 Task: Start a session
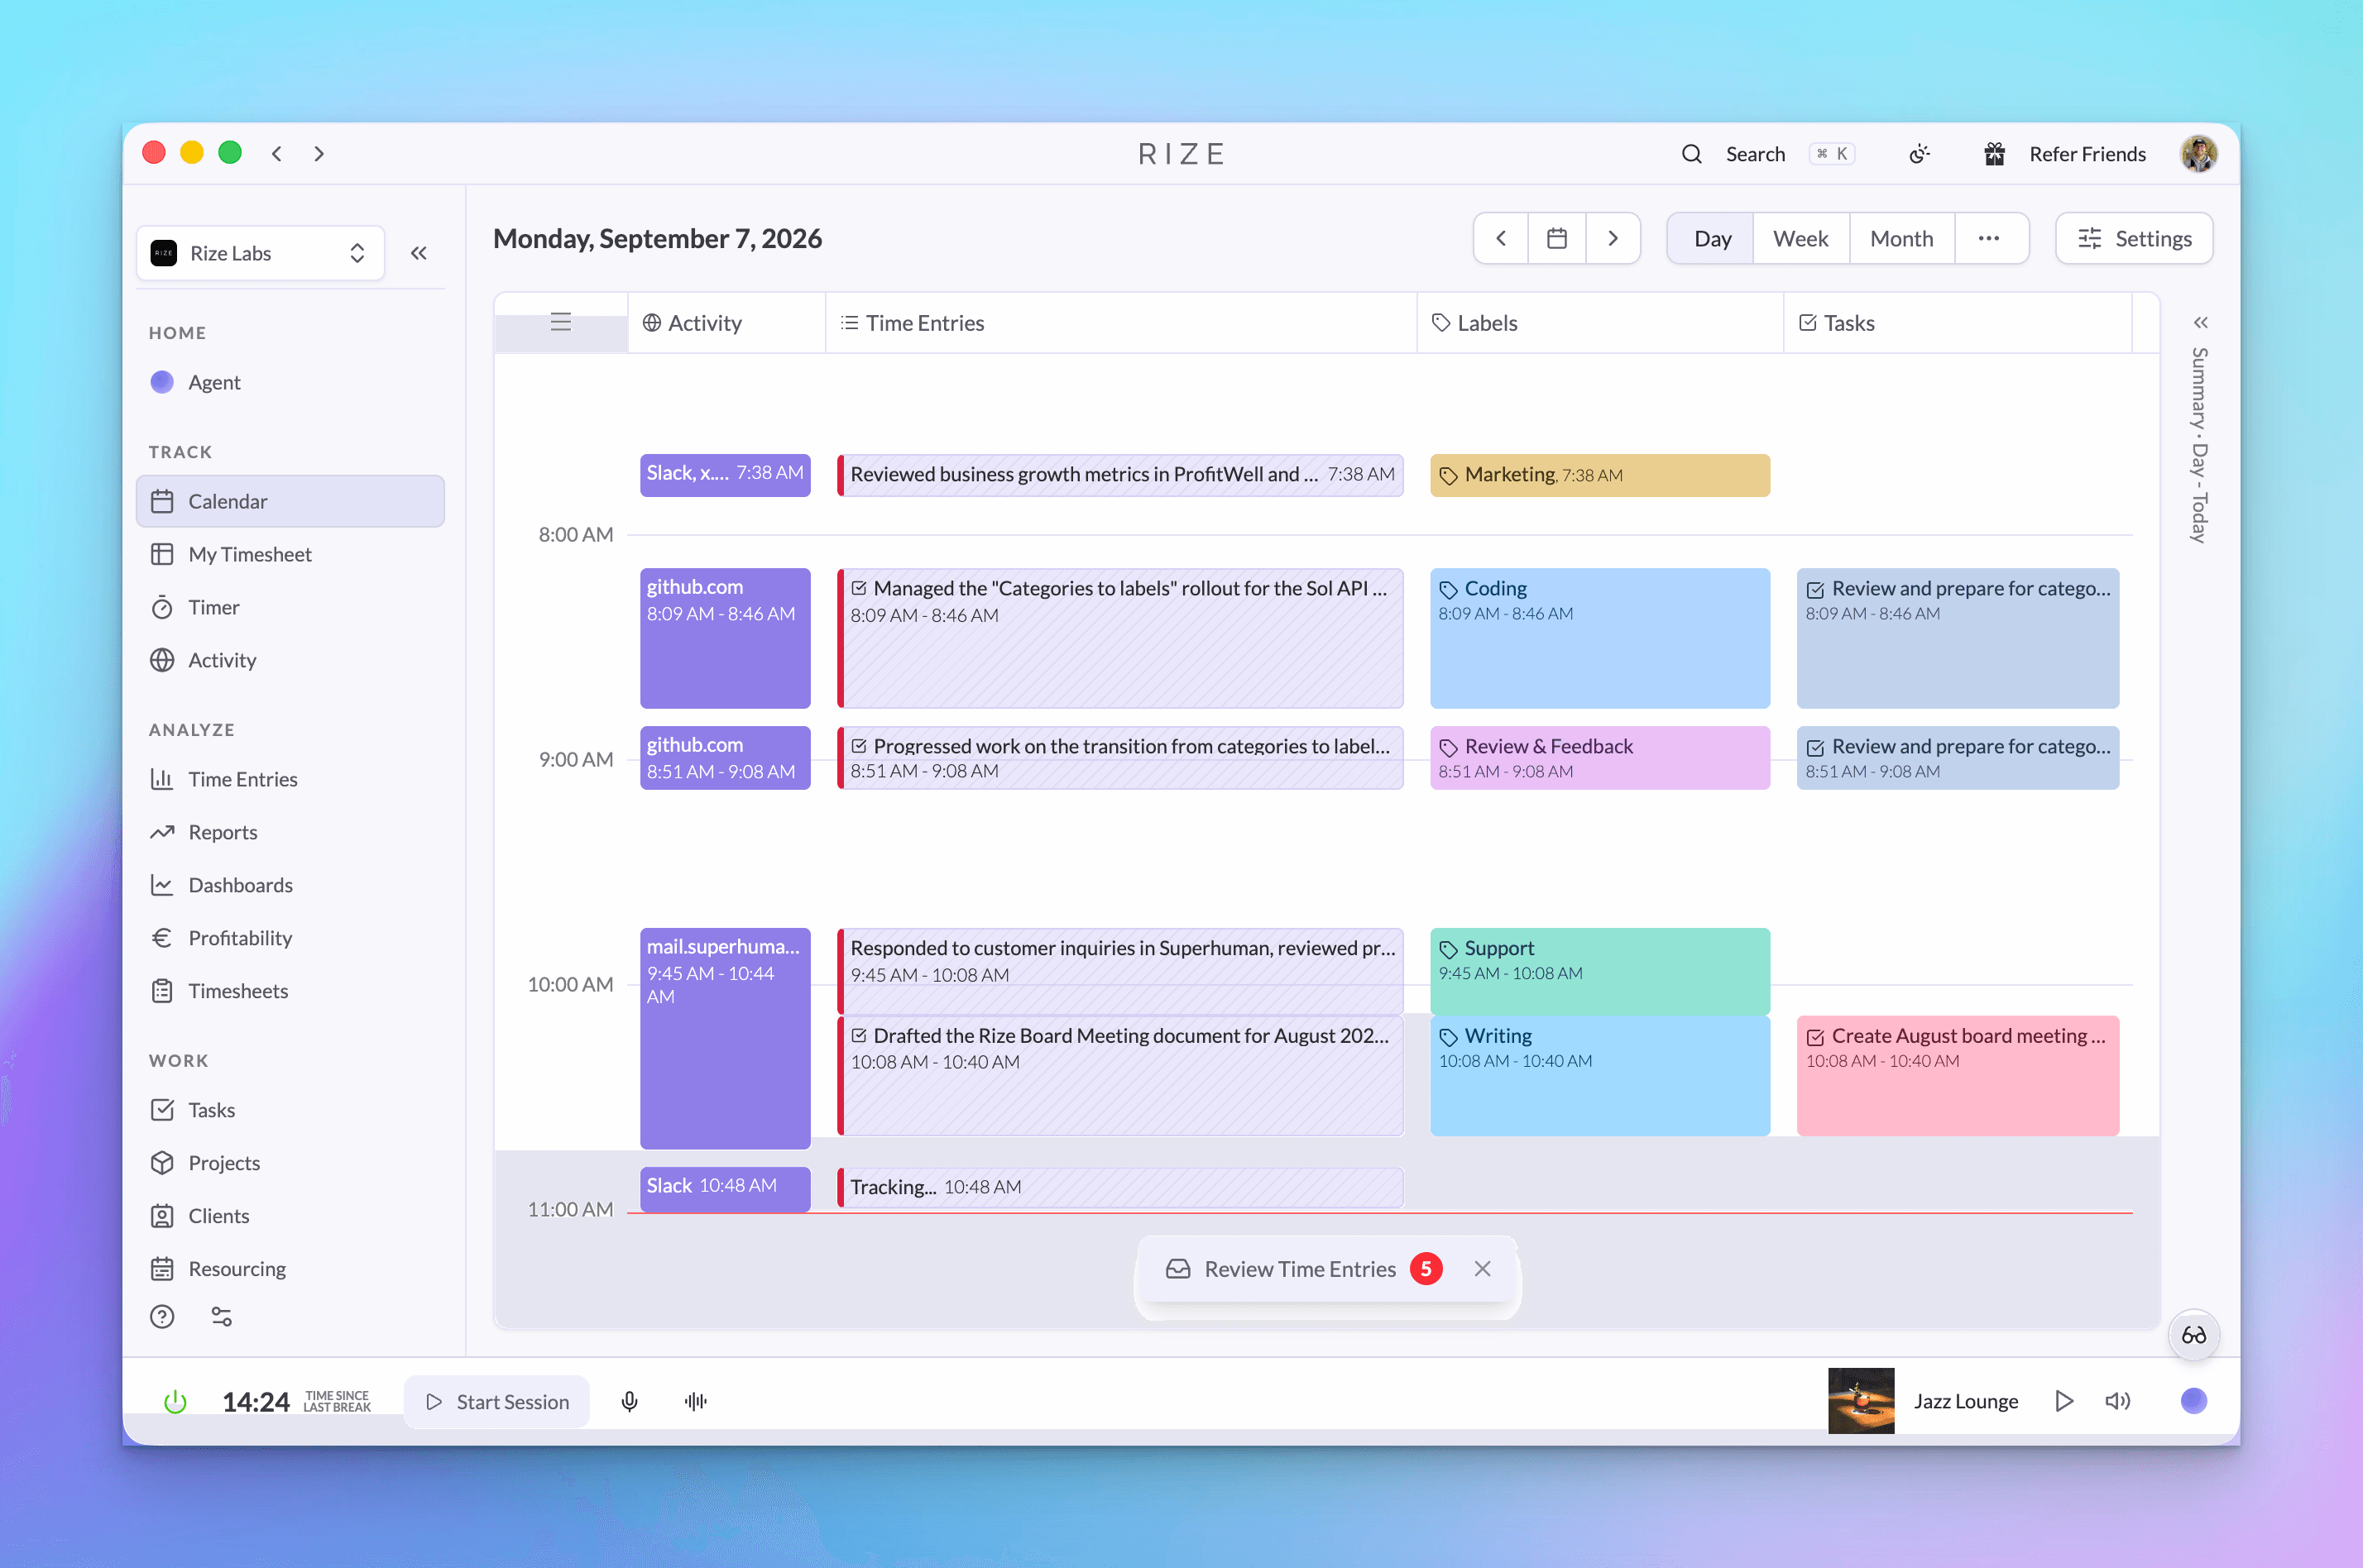[x=497, y=1402]
